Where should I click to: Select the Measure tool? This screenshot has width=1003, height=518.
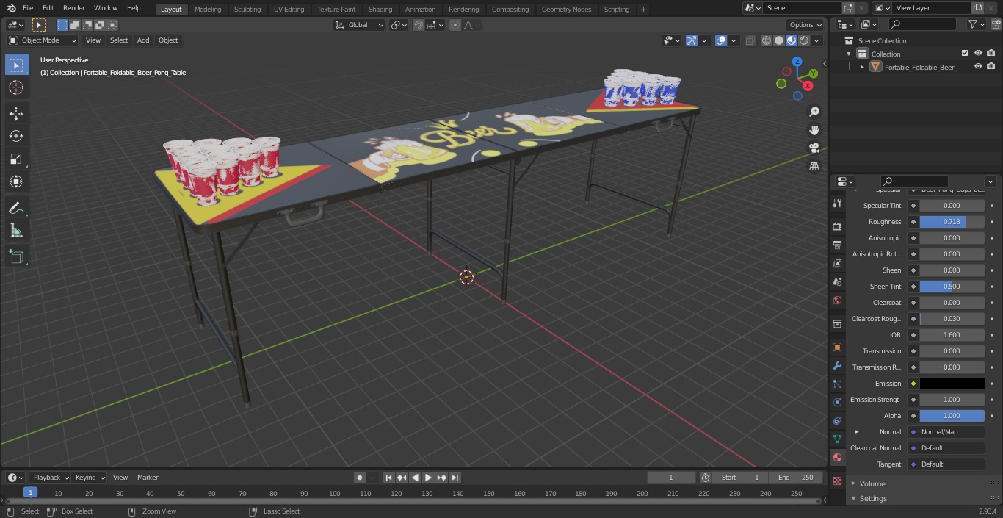pyautogui.click(x=16, y=231)
